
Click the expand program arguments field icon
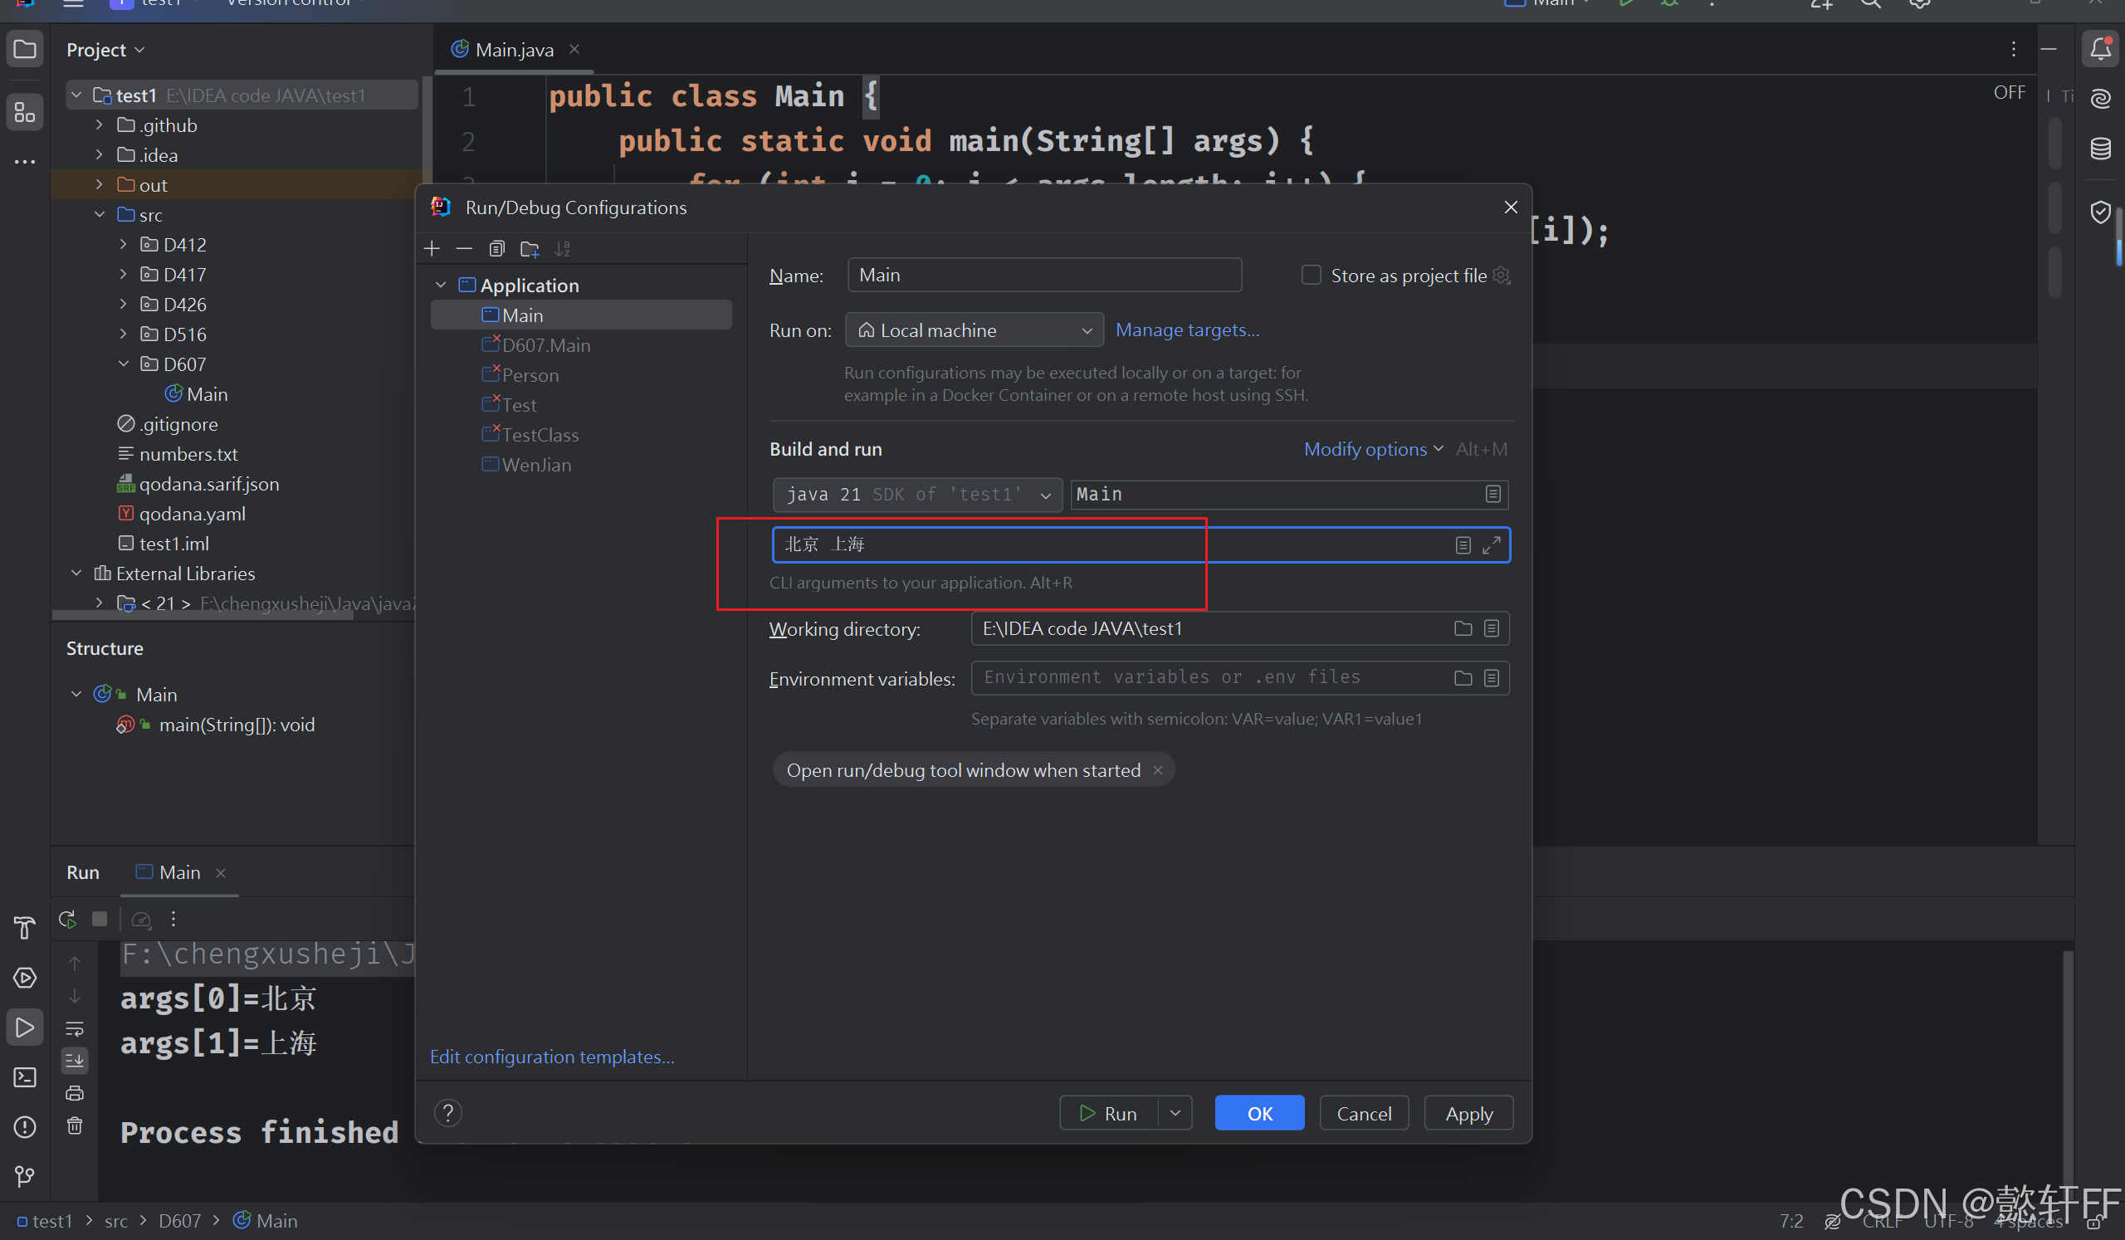1491,545
